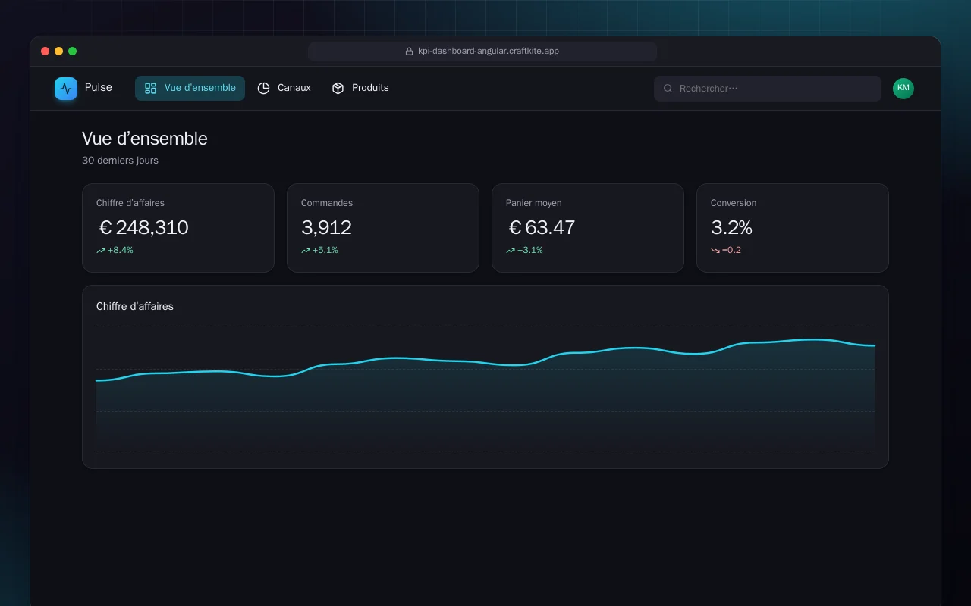Open the KM user avatar
The height and width of the screenshot is (606, 971).
tap(903, 89)
